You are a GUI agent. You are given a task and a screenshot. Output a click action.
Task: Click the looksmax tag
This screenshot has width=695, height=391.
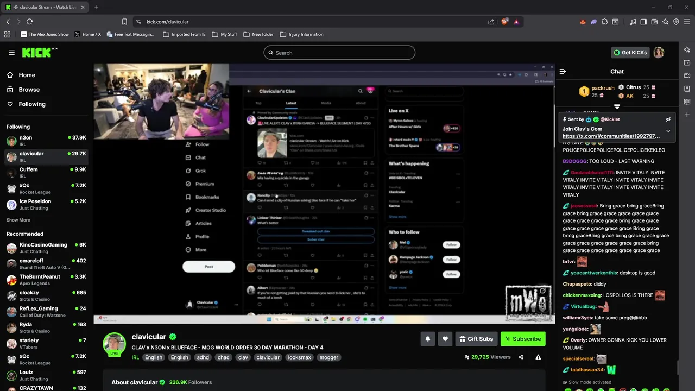299,357
